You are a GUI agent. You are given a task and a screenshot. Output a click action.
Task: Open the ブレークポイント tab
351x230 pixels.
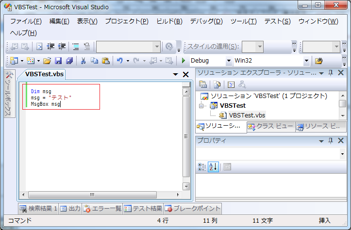(x=193, y=209)
